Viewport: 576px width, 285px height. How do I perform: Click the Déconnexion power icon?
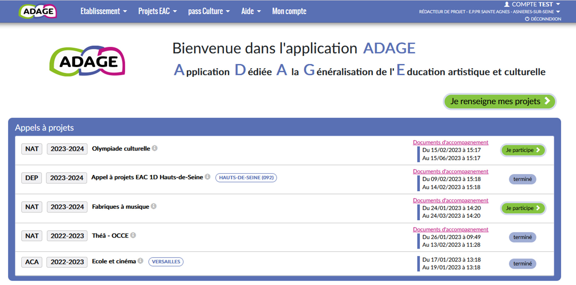(527, 19)
